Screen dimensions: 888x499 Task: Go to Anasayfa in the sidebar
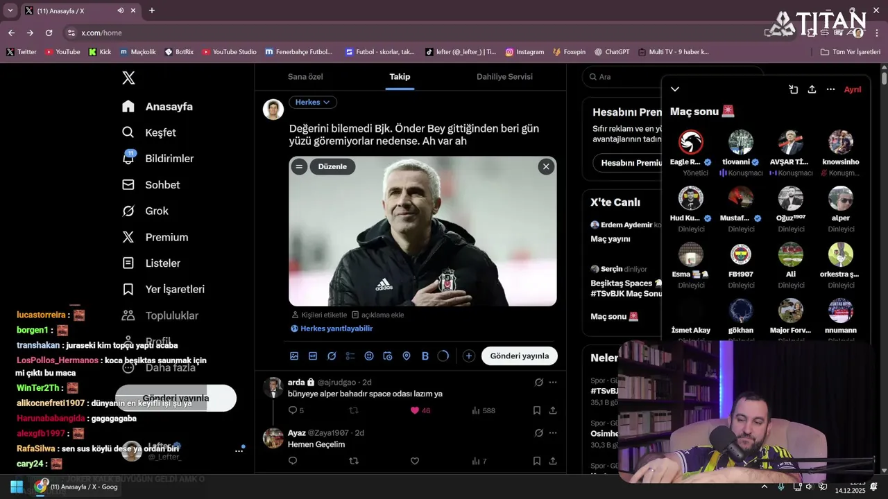click(x=157, y=107)
